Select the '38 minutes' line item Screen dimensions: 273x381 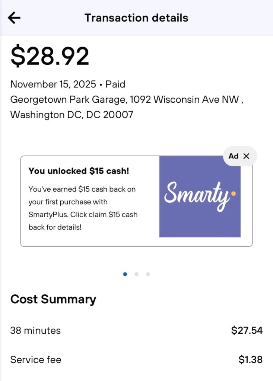[35, 330]
